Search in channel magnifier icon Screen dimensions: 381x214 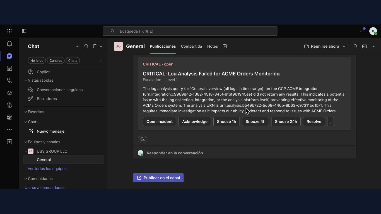pyautogui.click(x=356, y=46)
